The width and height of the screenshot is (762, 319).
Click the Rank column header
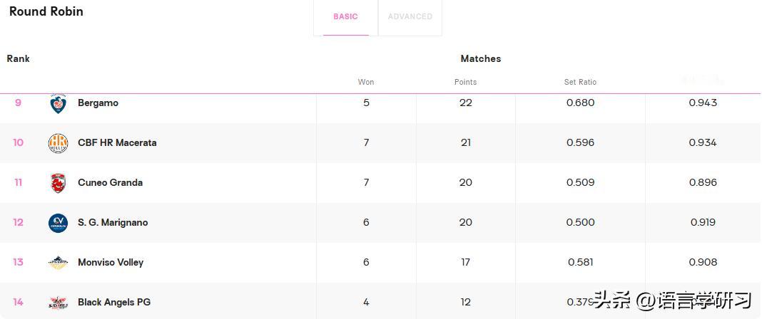click(19, 59)
